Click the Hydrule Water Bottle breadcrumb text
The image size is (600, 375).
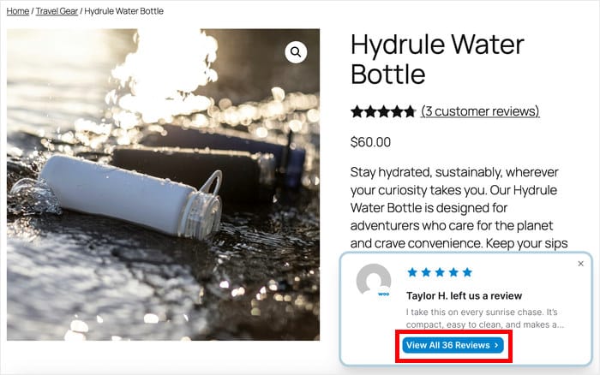(124, 11)
